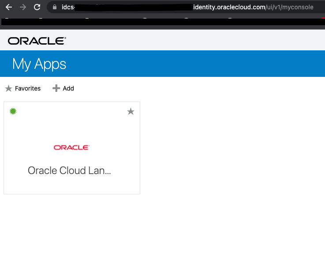Click the green new-app burst icon
Viewport: 325px width, 254px height.
(13, 111)
